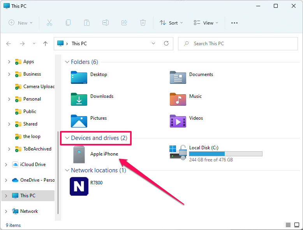Click the Apple iPhone label
303x230 pixels.
coord(104,154)
